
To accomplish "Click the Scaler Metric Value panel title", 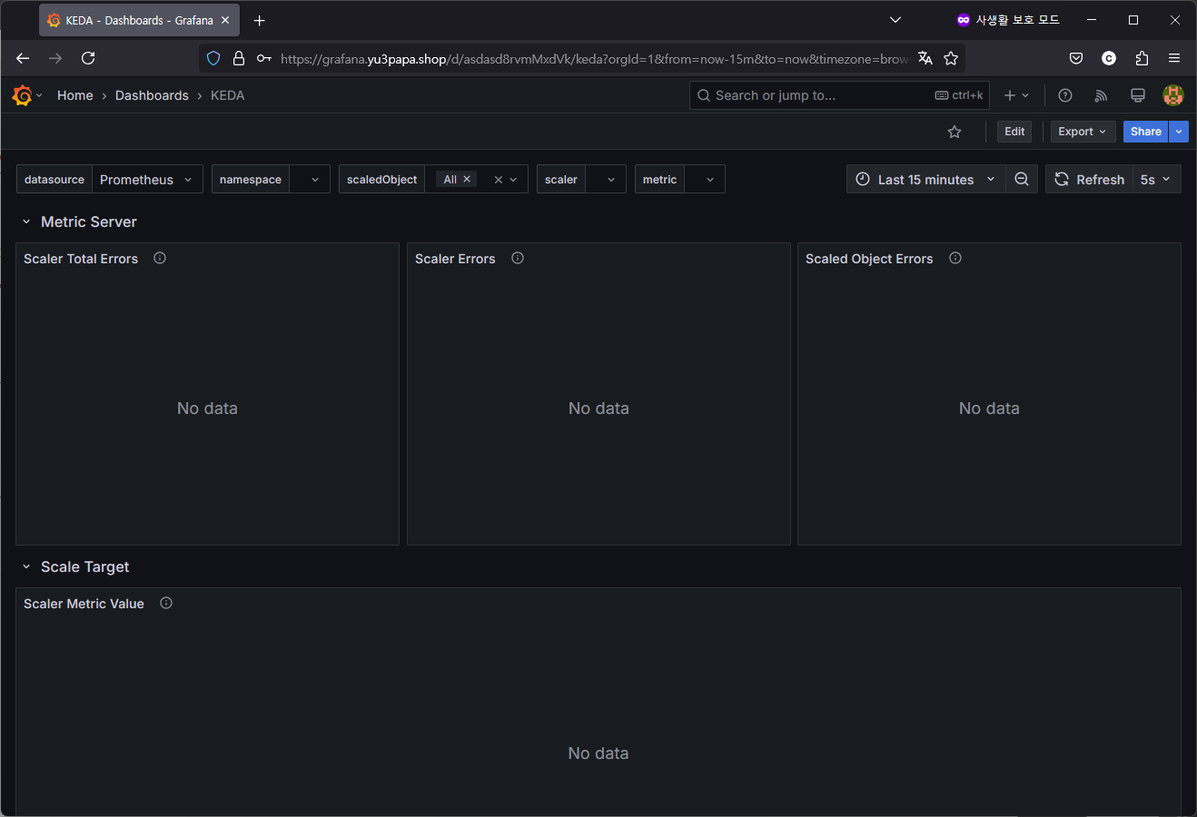I will click(84, 604).
